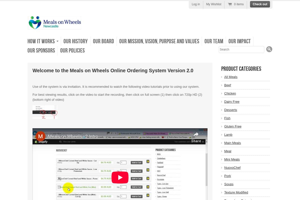This screenshot has height=200, width=300.
Task: Open the Texture Modified category
Action: pos(236,192)
